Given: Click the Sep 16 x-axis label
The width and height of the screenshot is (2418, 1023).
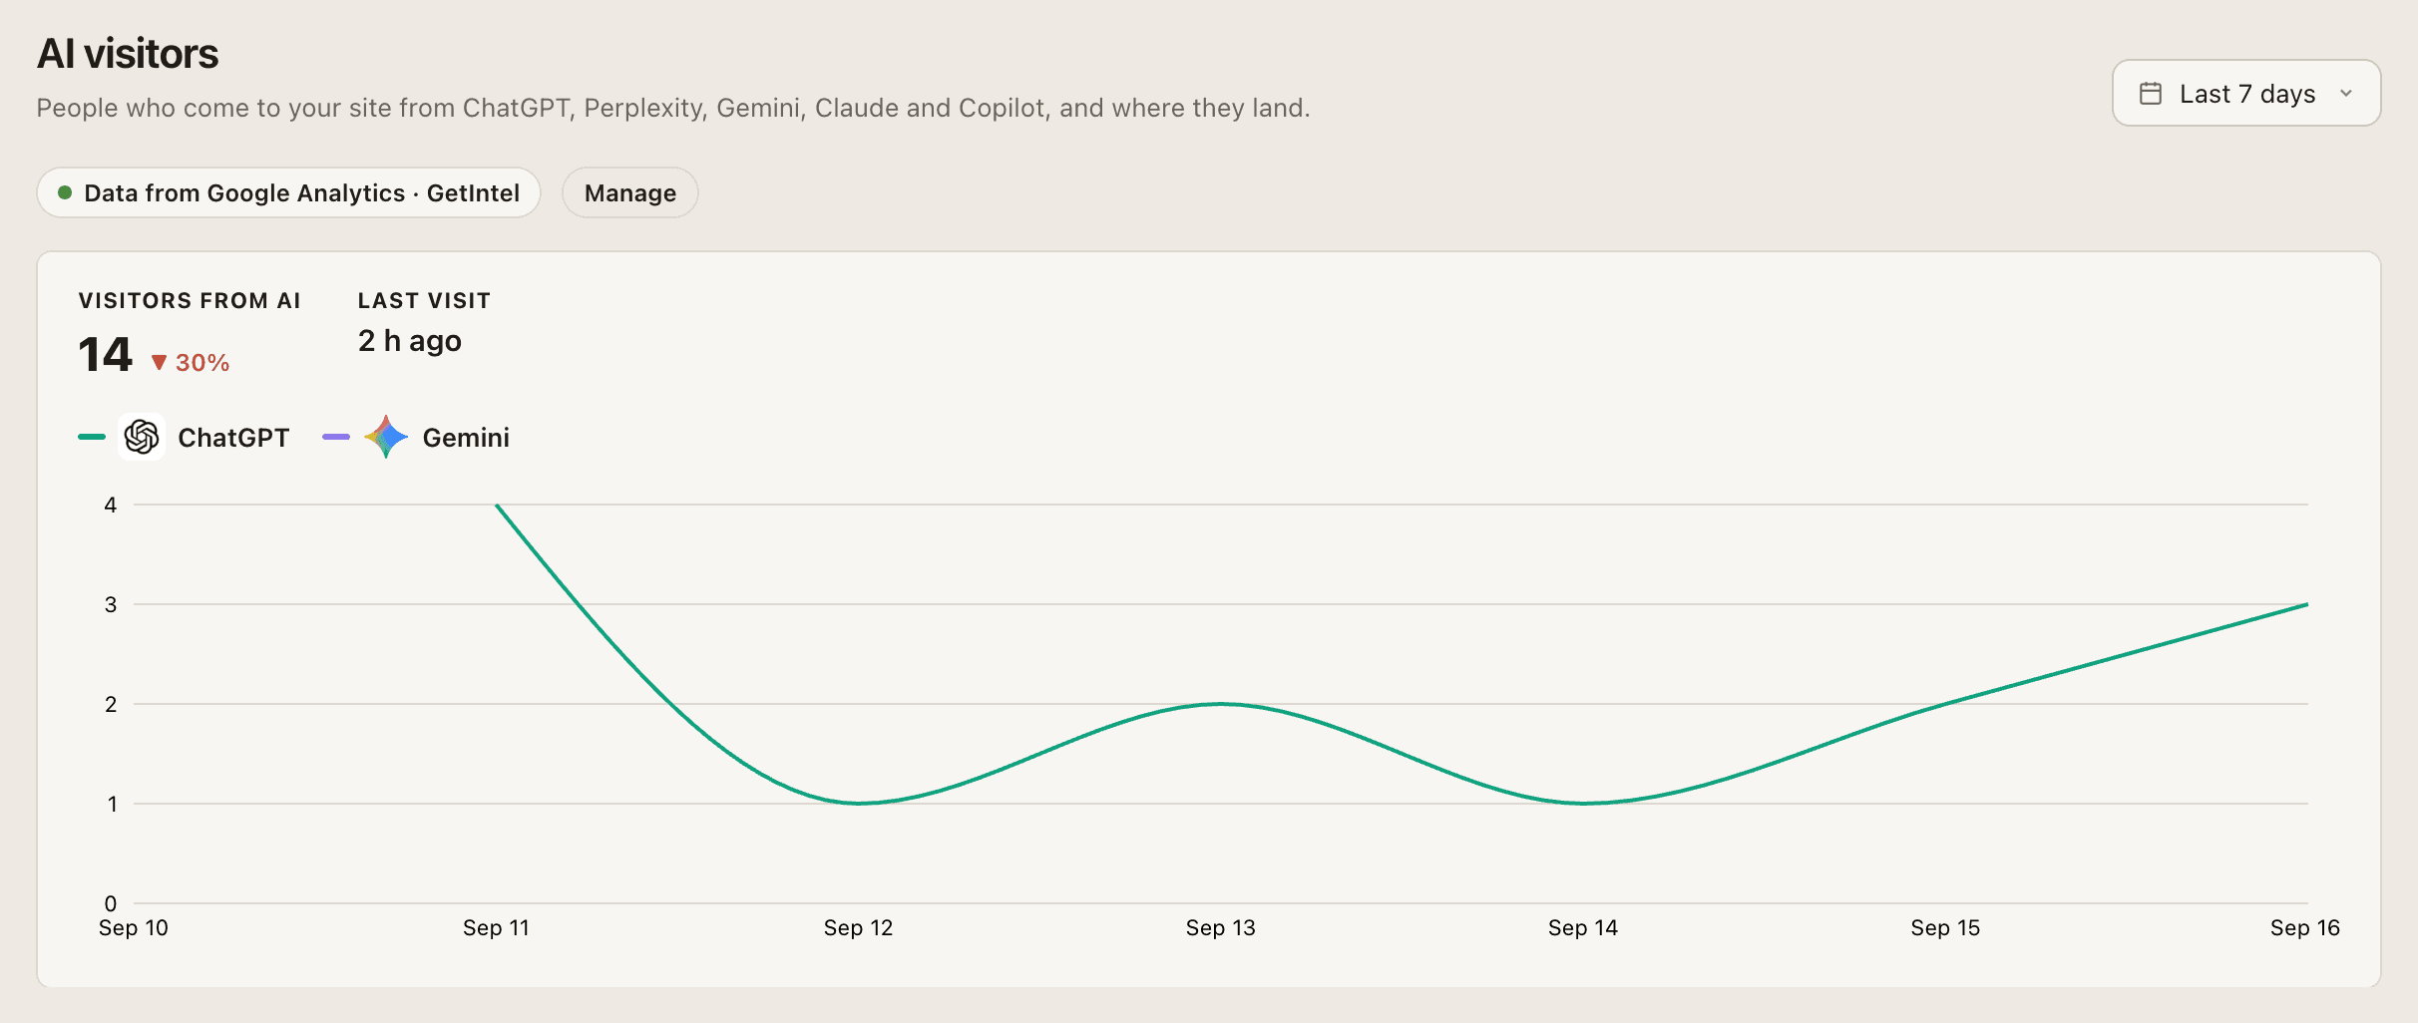Looking at the screenshot, I should pyautogui.click(x=2305, y=928).
